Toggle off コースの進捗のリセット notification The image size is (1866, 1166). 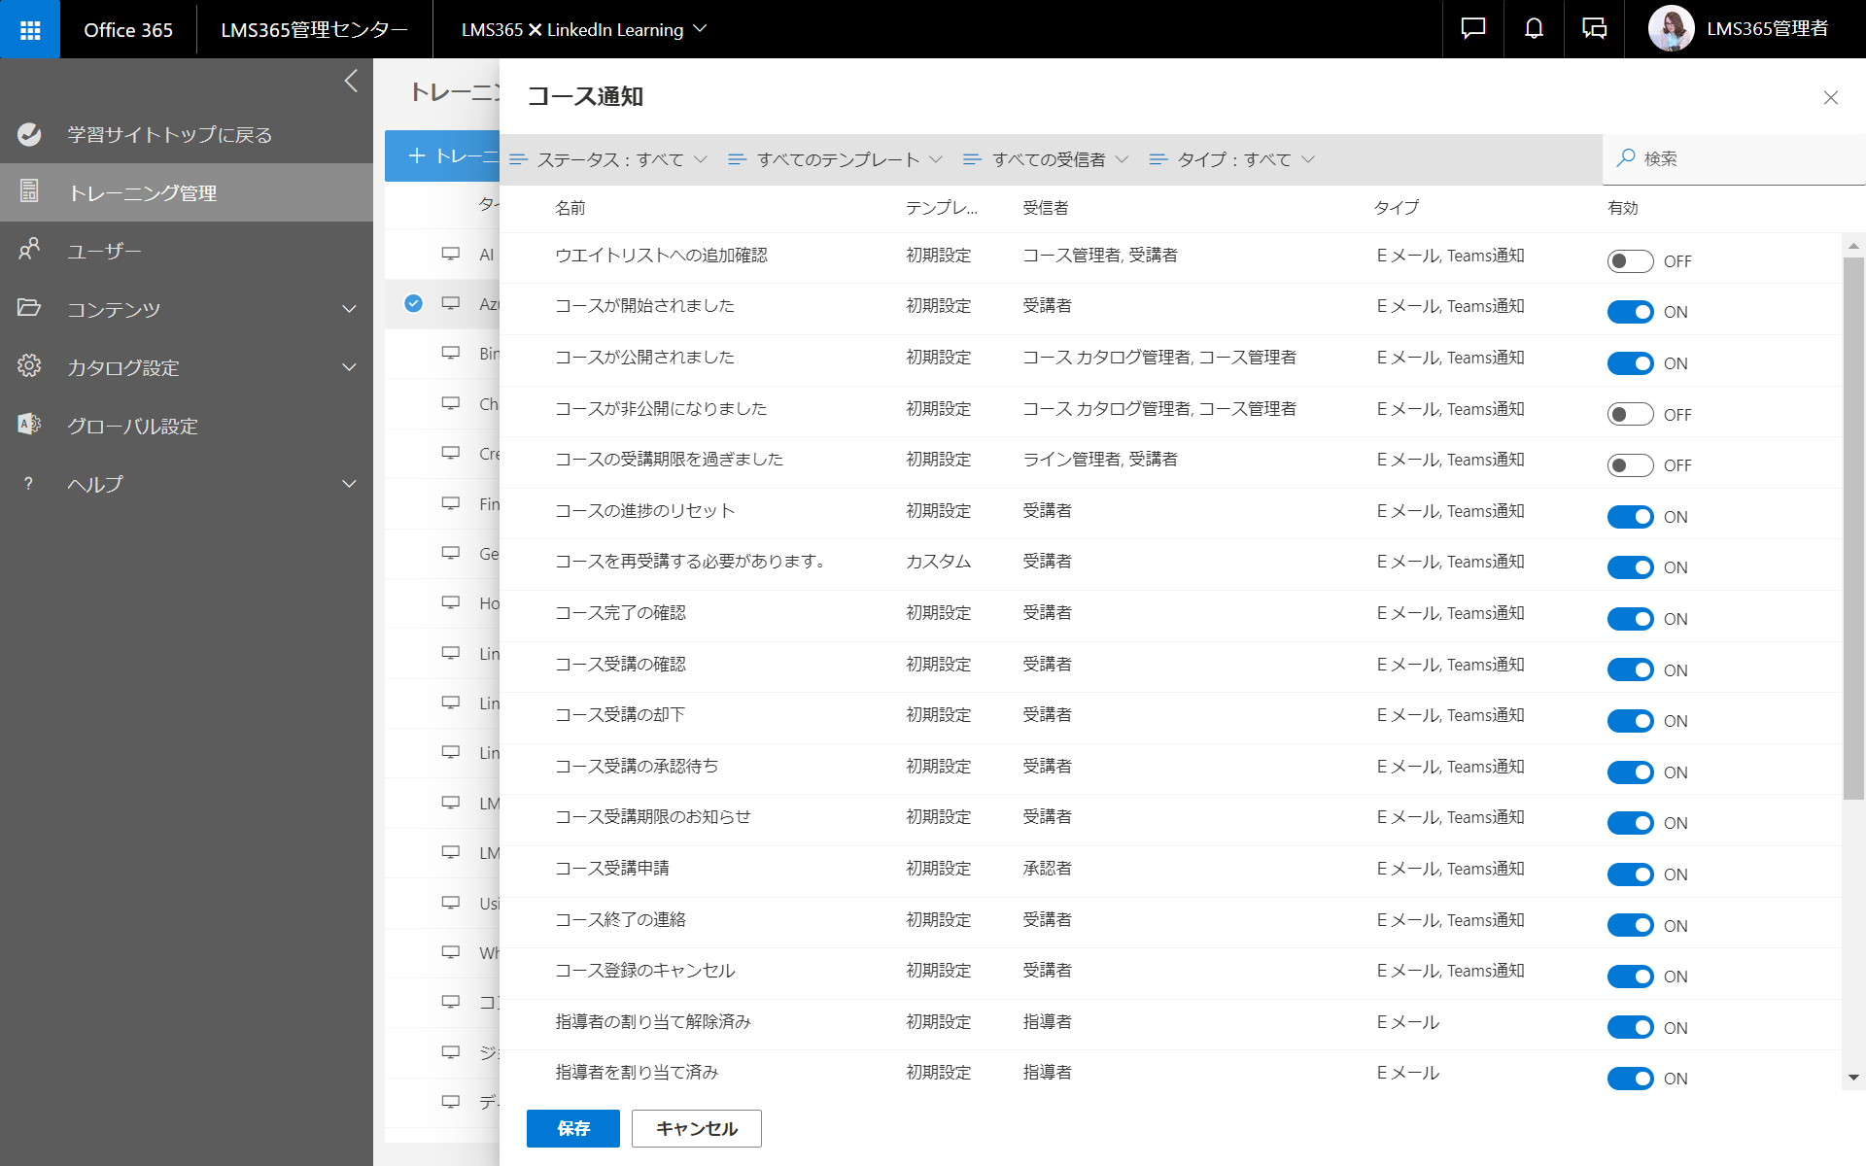(x=1630, y=517)
